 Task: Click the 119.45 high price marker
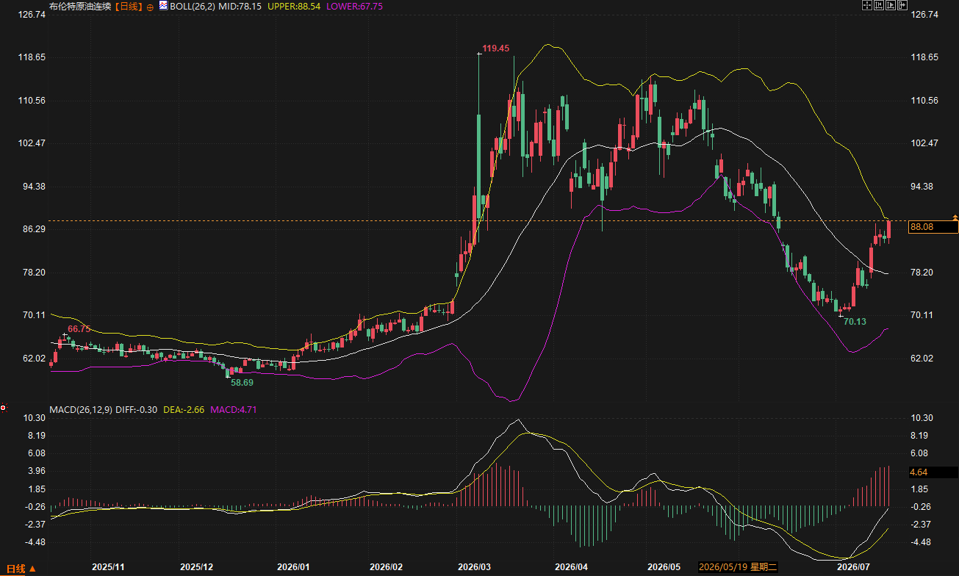pyautogui.click(x=495, y=48)
